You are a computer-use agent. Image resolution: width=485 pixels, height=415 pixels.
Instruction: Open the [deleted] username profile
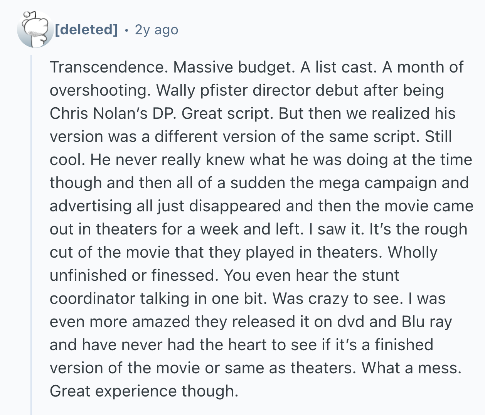pos(86,30)
